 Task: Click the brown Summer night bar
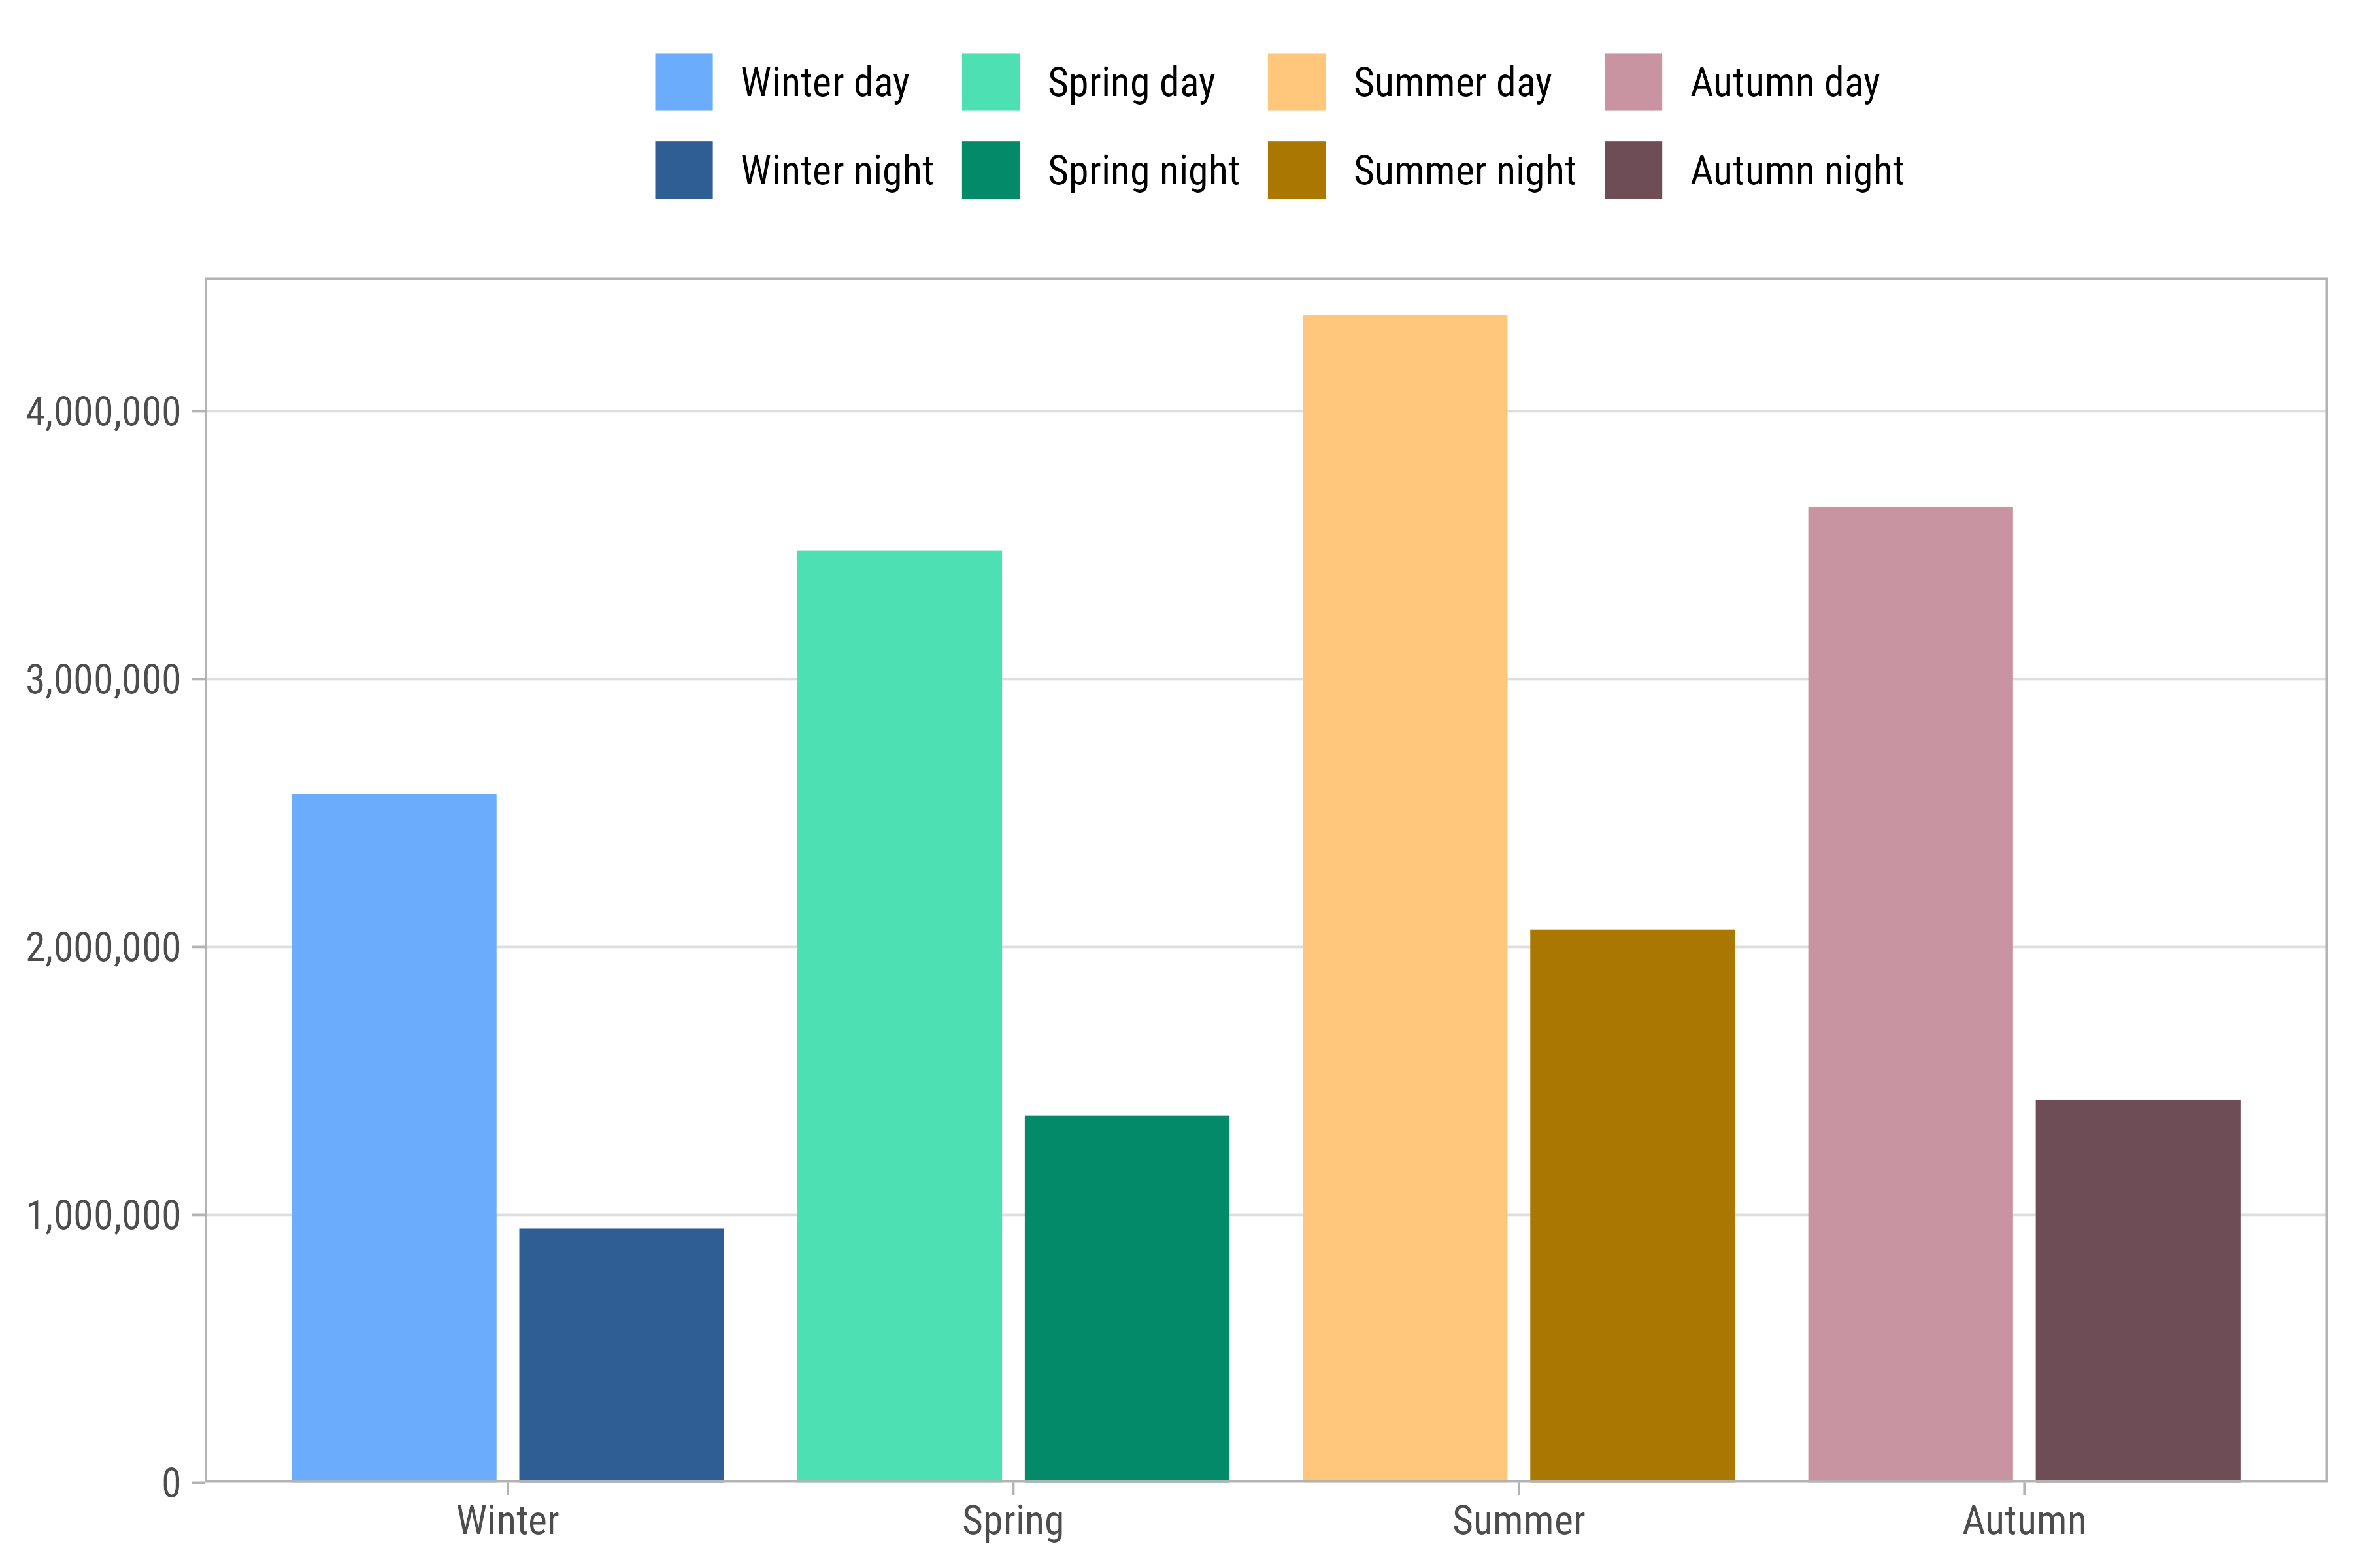pos(1631,1205)
